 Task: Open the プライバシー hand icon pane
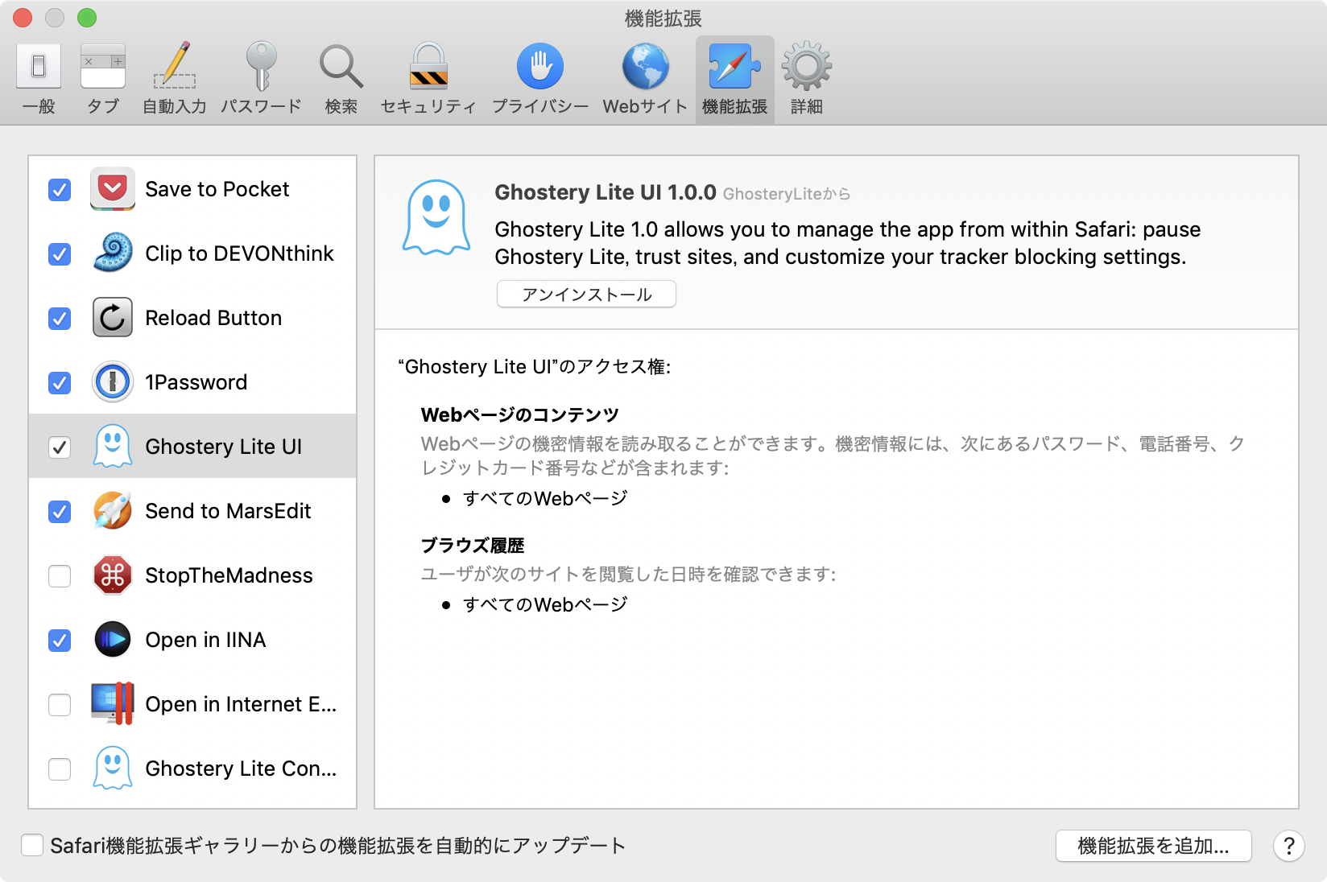point(540,80)
